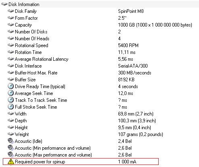Select the Buffer-Host Max. Rate label
Viewport: 199px width, 167px height.
[36, 73]
